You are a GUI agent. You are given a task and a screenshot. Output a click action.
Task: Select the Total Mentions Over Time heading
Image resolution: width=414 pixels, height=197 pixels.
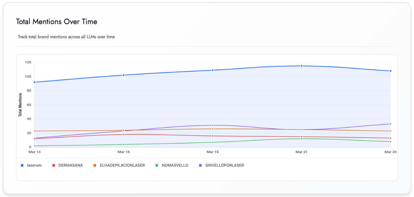pyautogui.click(x=56, y=22)
